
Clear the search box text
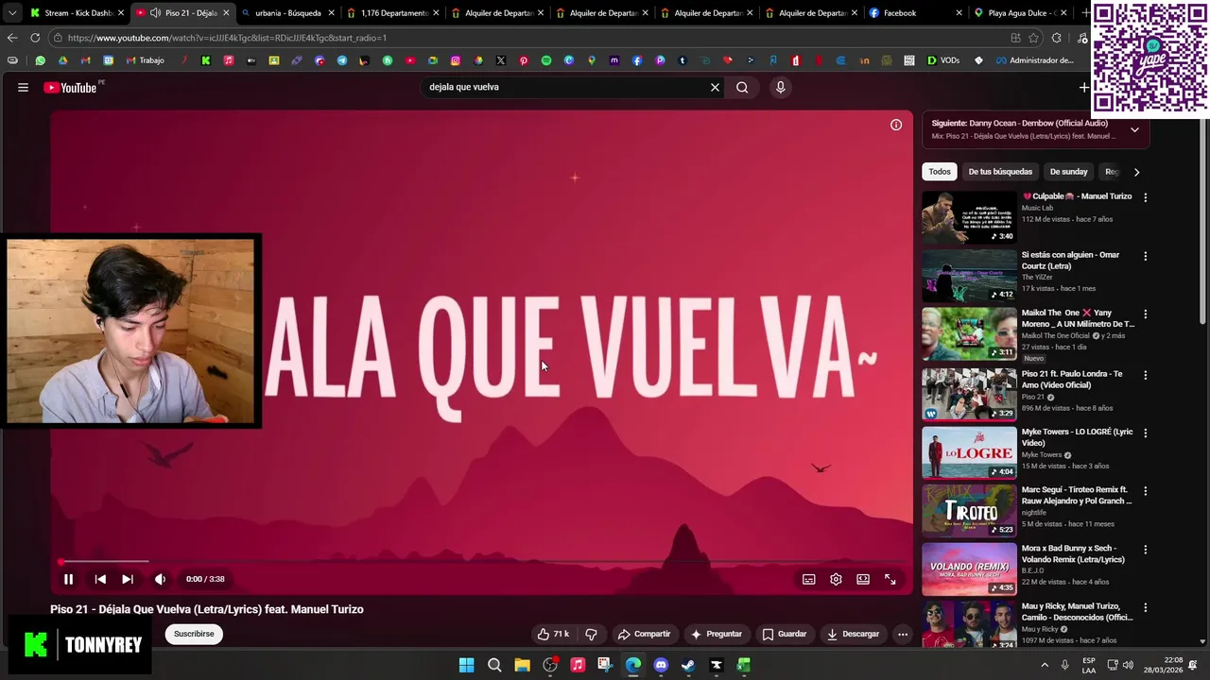715,87
